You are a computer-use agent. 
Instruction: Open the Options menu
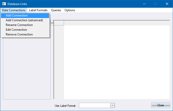pyautogui.click(x=70, y=10)
